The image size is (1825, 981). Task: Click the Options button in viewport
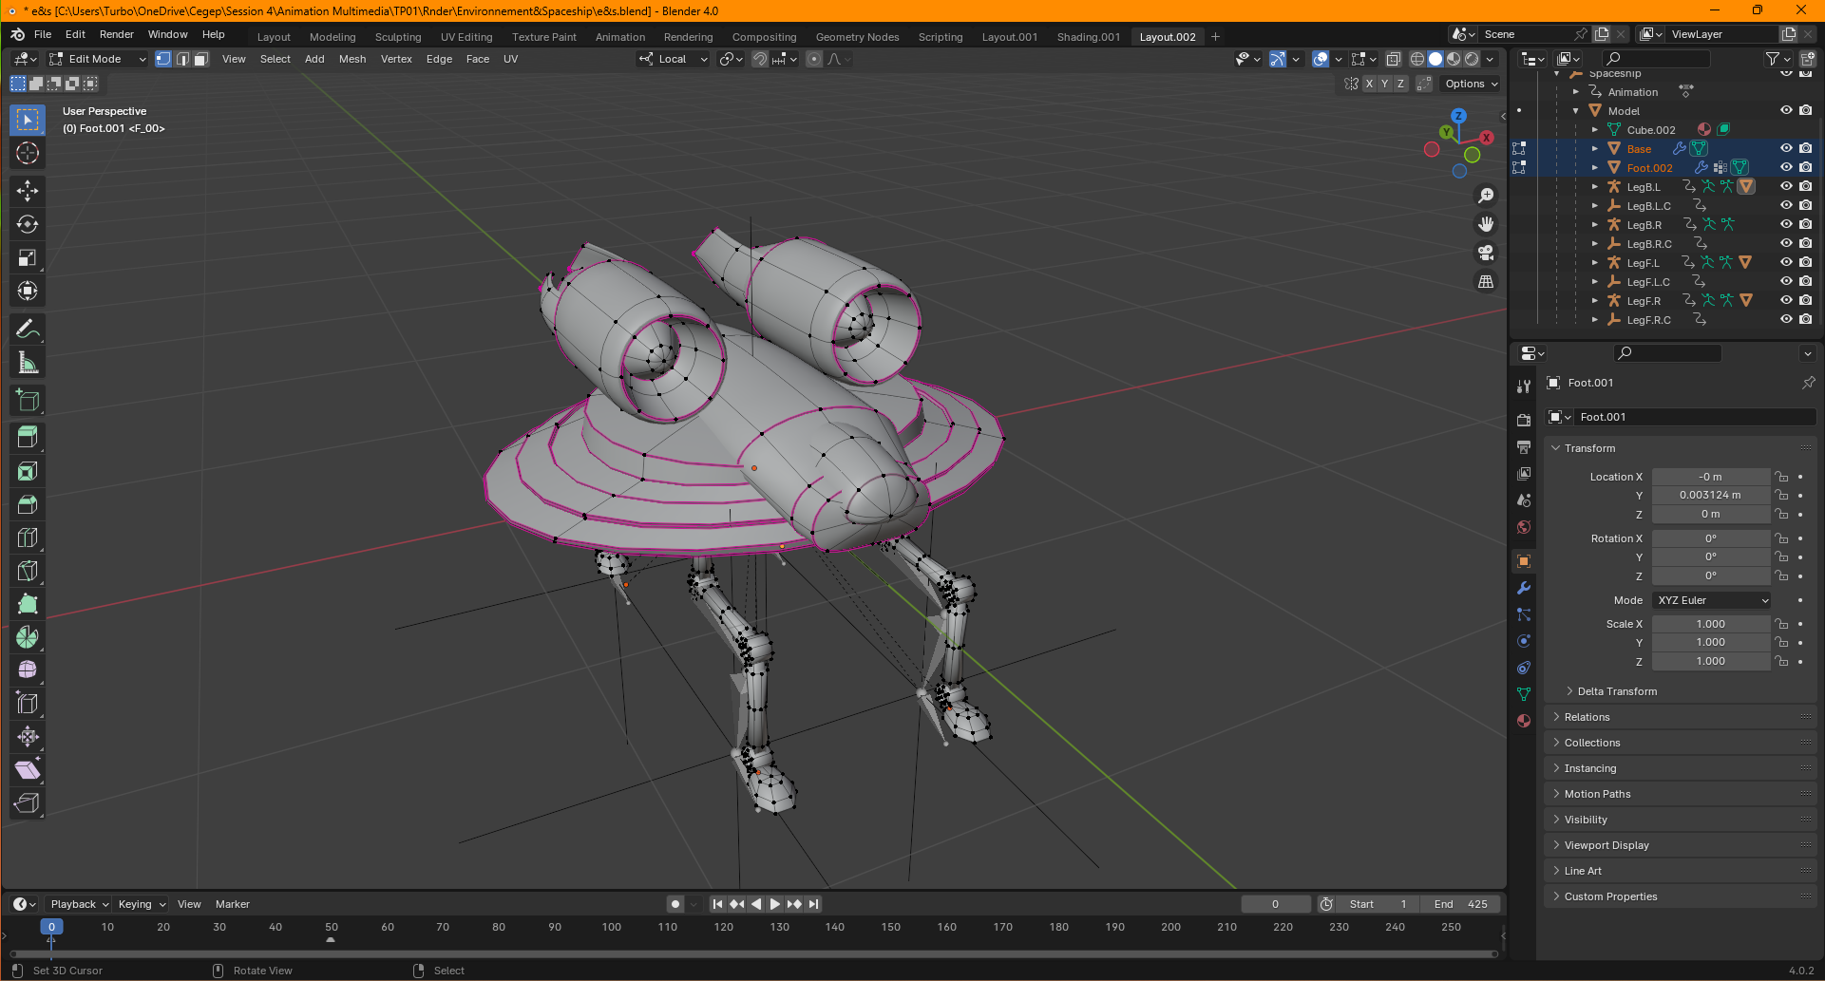1470,84
